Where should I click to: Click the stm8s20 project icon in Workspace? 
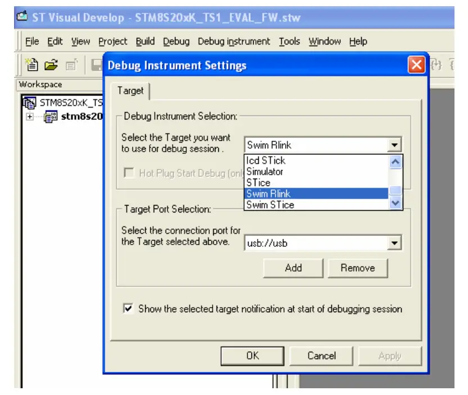(x=51, y=116)
